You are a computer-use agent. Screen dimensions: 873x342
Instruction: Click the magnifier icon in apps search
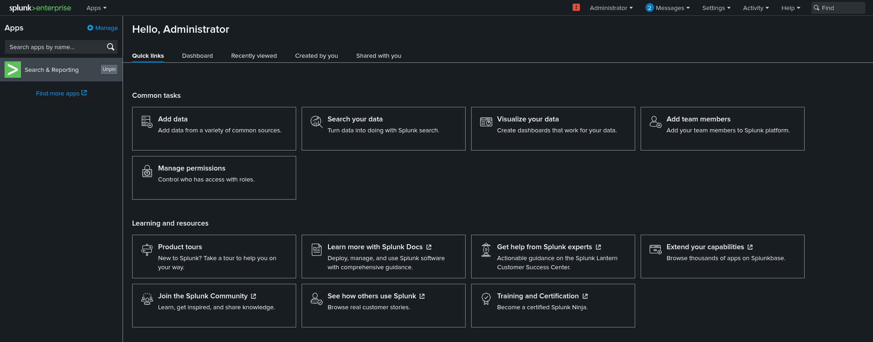pos(111,47)
